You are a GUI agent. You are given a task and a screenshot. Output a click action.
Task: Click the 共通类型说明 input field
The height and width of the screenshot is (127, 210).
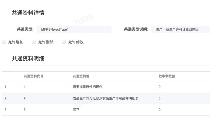point(181,29)
